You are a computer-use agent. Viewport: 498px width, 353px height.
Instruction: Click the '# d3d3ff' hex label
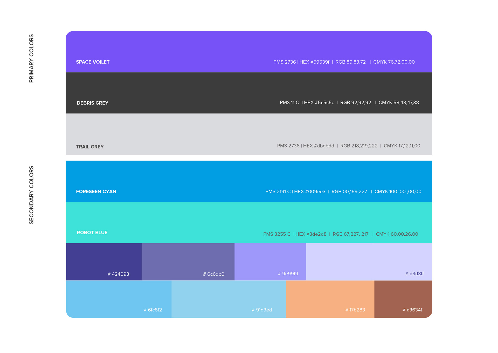point(414,274)
